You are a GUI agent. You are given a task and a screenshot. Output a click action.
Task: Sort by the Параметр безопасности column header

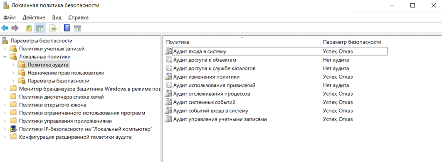[x=353, y=42]
